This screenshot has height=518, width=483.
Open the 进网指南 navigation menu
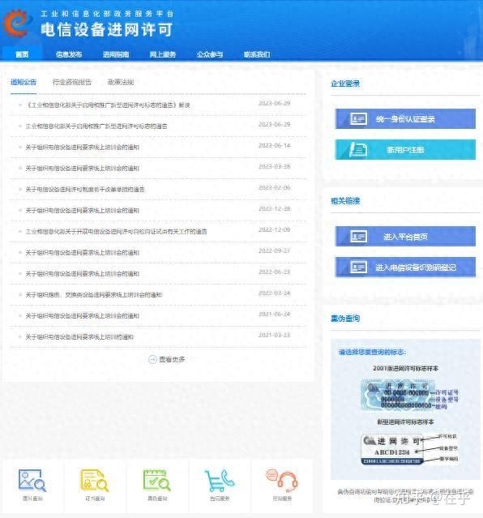pos(116,54)
